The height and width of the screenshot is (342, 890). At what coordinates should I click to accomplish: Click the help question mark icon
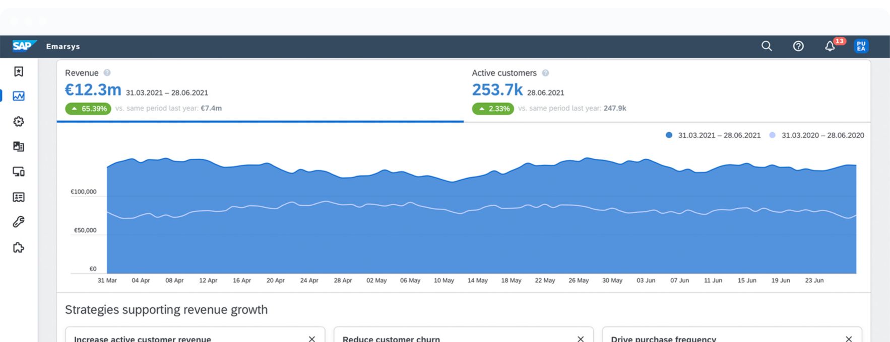[798, 46]
